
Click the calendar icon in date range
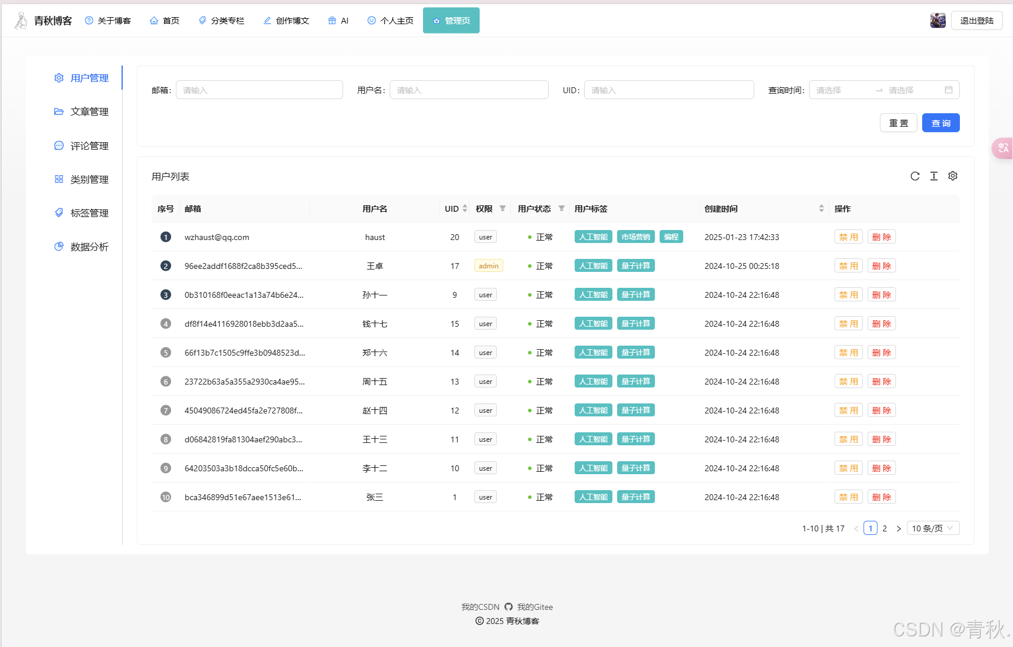coord(948,90)
